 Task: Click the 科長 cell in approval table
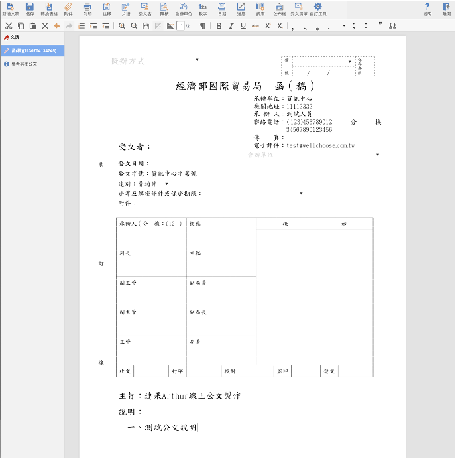[x=151, y=262]
